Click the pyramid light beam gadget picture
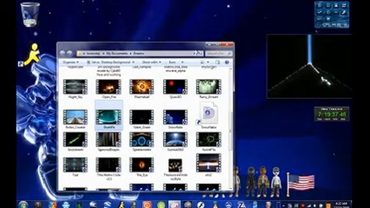 pyautogui.click(x=309, y=66)
